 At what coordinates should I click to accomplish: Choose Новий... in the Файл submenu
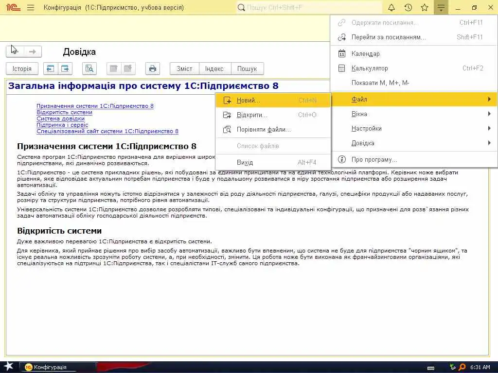273,100
